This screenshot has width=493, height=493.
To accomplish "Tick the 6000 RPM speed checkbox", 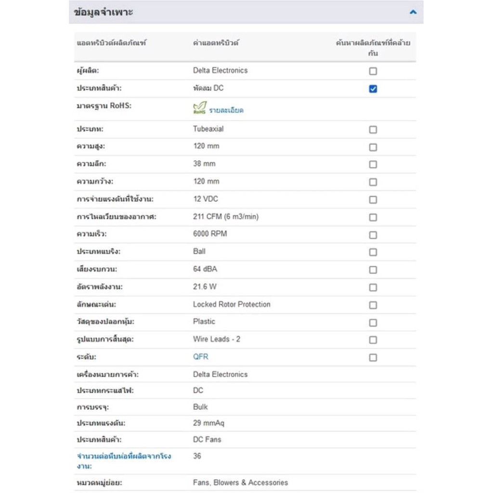I will [373, 235].
